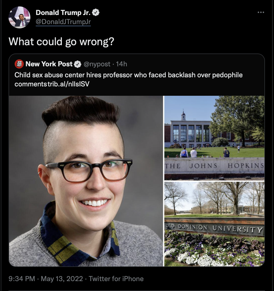Open the Old Dominion University sign photo
The height and width of the screenshot is (291, 274).
(214, 224)
